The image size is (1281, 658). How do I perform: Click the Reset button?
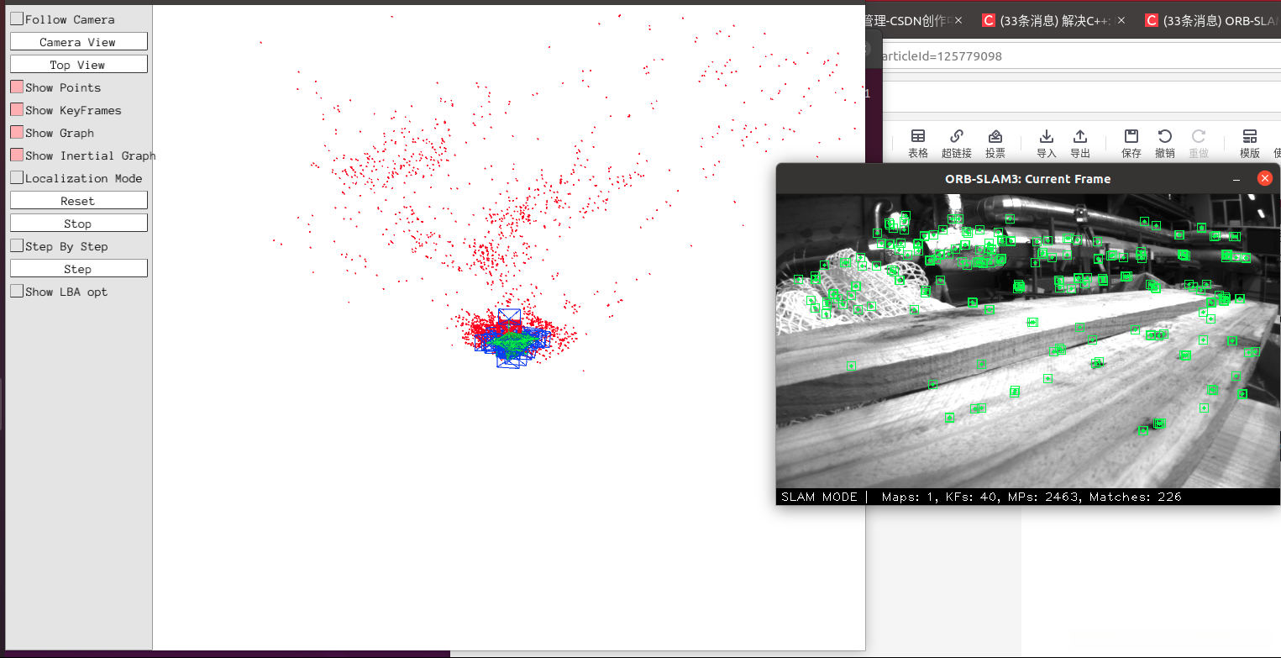click(78, 201)
